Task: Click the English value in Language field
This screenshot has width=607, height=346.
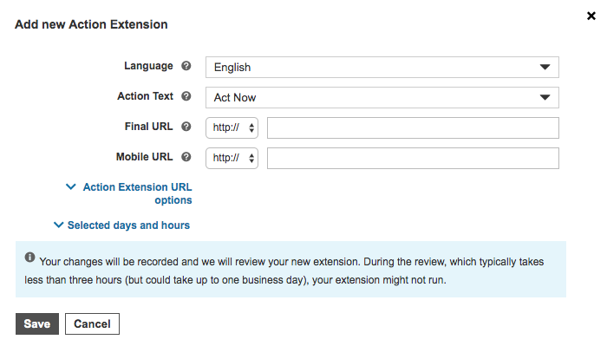Action: pyautogui.click(x=232, y=68)
